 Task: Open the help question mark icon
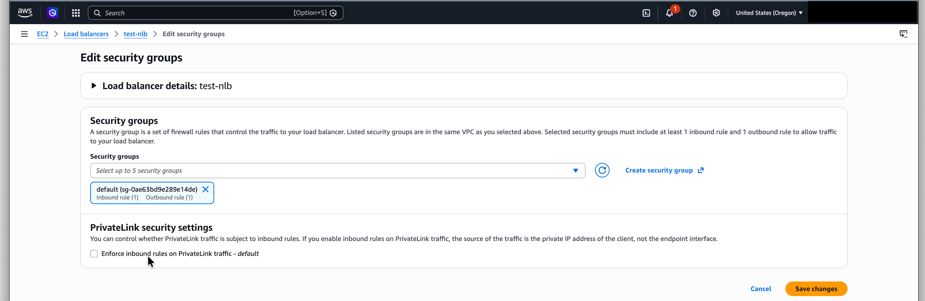[x=693, y=13]
